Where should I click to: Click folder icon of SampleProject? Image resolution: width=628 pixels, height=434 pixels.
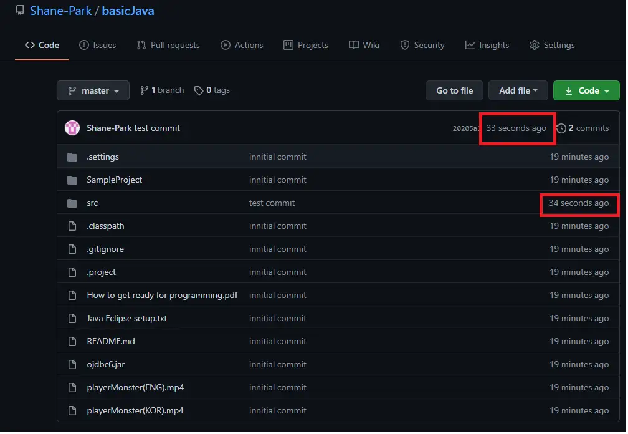(x=72, y=180)
